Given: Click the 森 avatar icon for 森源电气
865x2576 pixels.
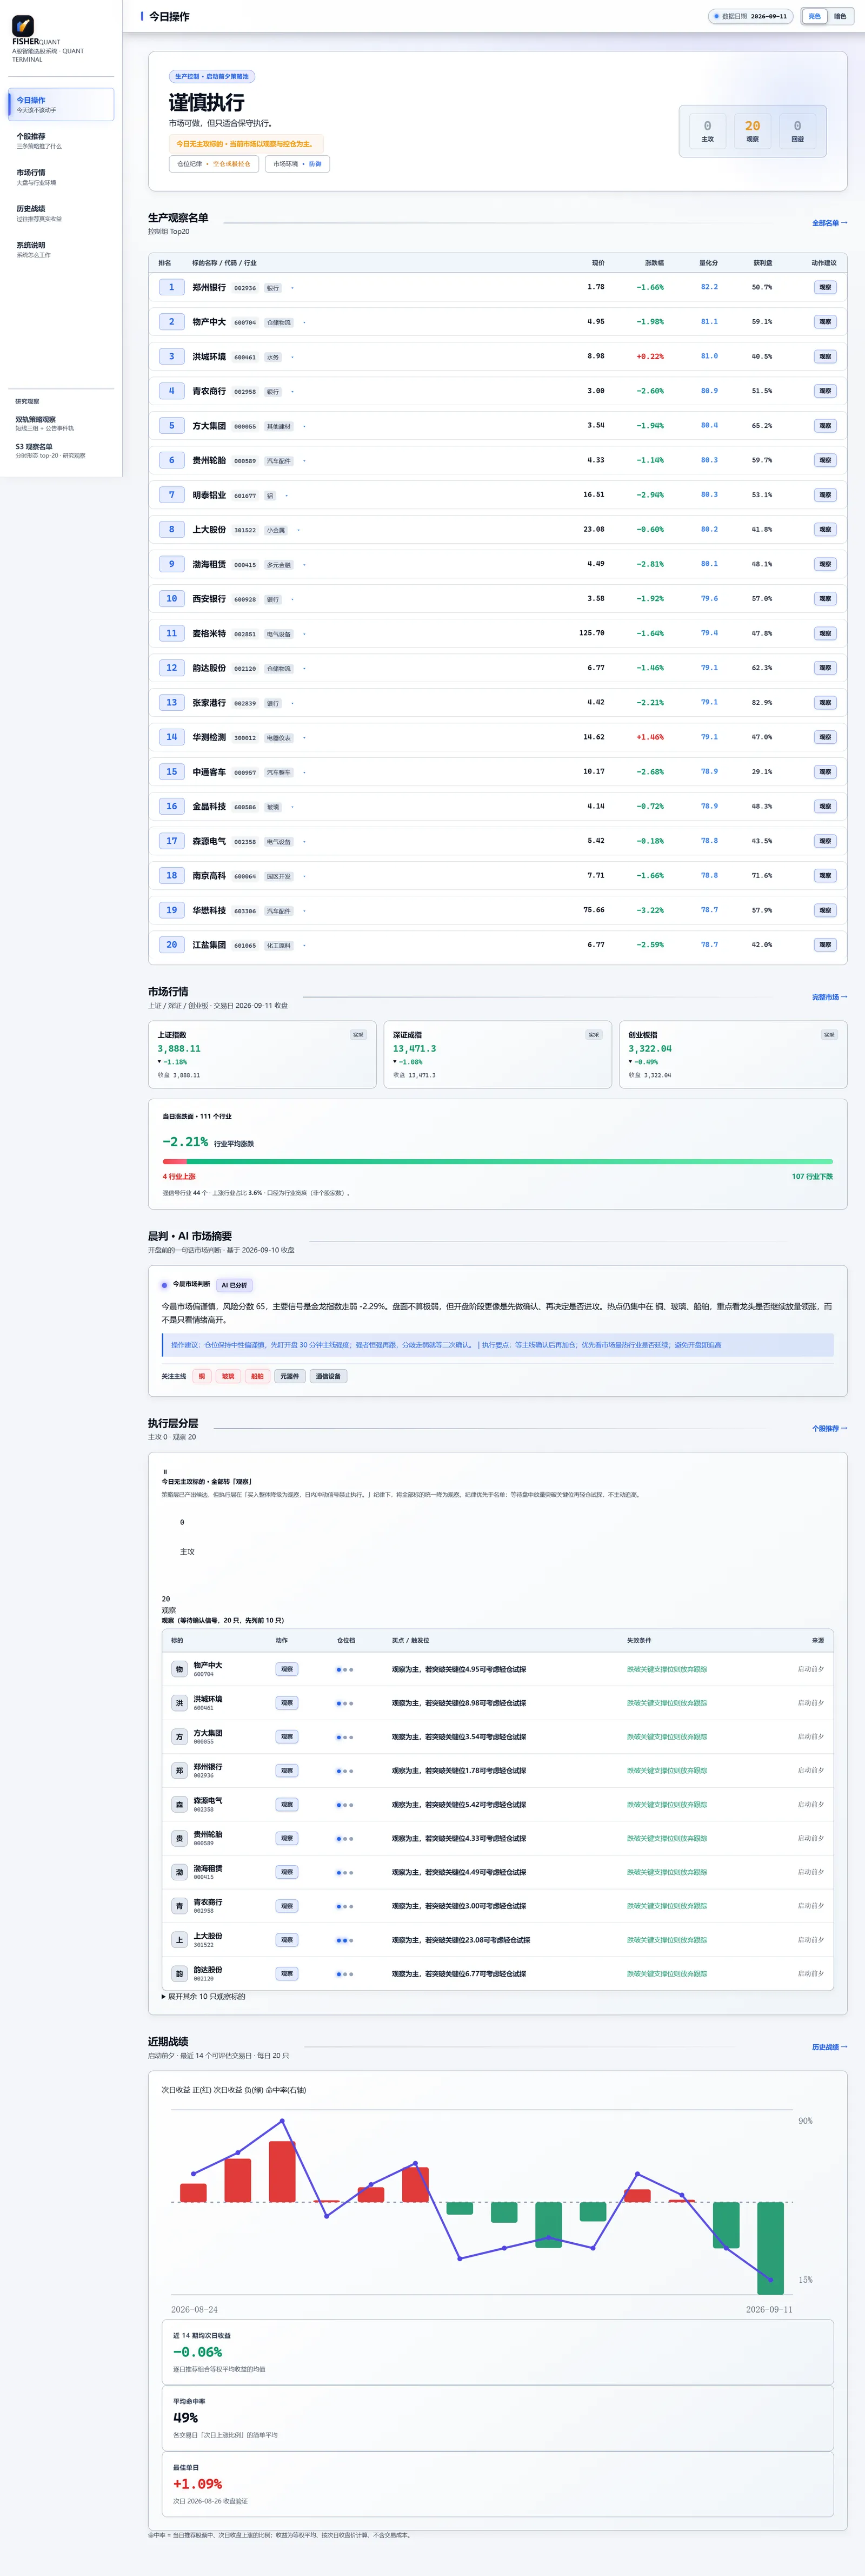Looking at the screenshot, I should tap(180, 1805).
